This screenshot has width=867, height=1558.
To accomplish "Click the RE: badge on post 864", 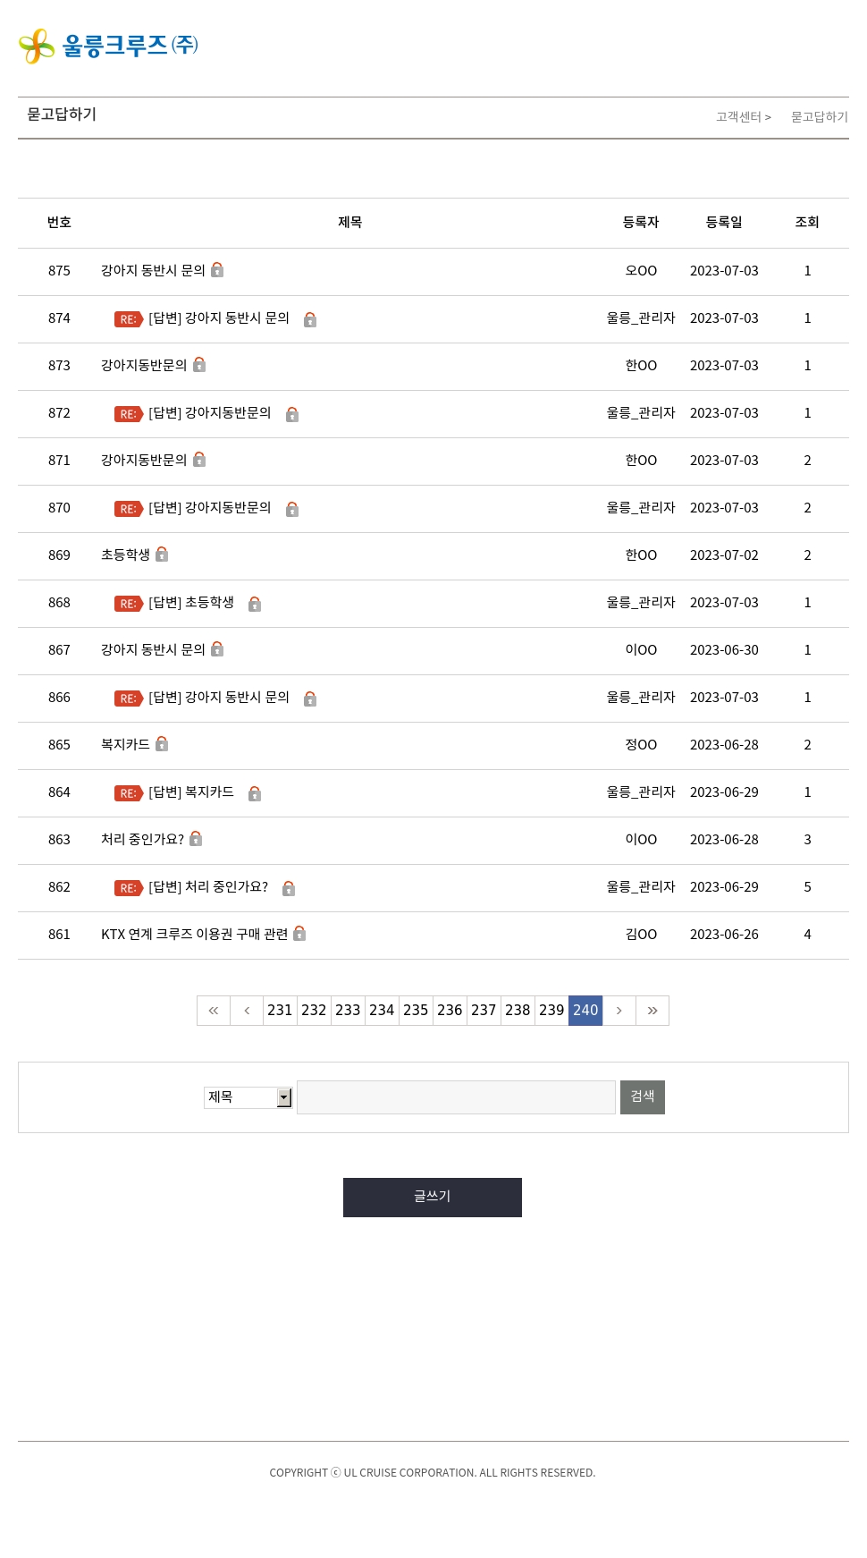I will pos(129,793).
